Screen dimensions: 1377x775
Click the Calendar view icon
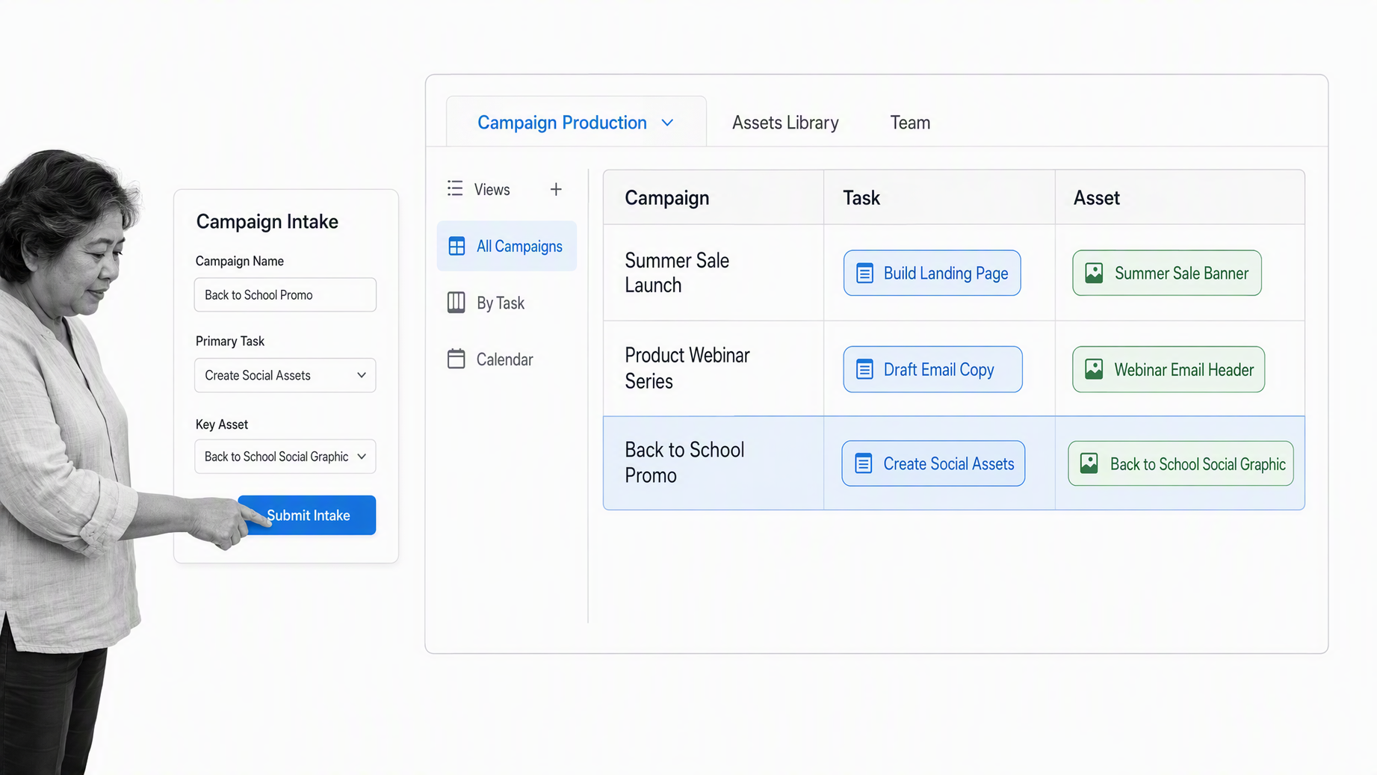457,359
